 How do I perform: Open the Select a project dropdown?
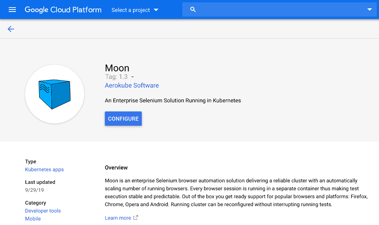click(x=135, y=10)
